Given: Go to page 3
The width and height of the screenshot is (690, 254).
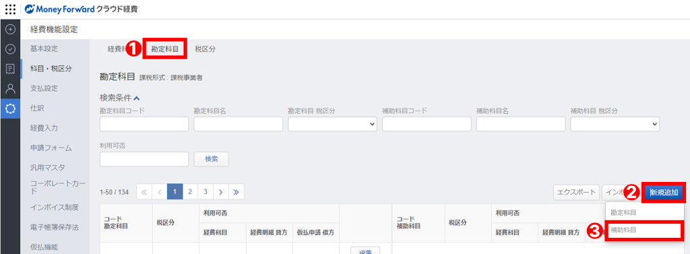Looking at the screenshot, I should click(206, 192).
